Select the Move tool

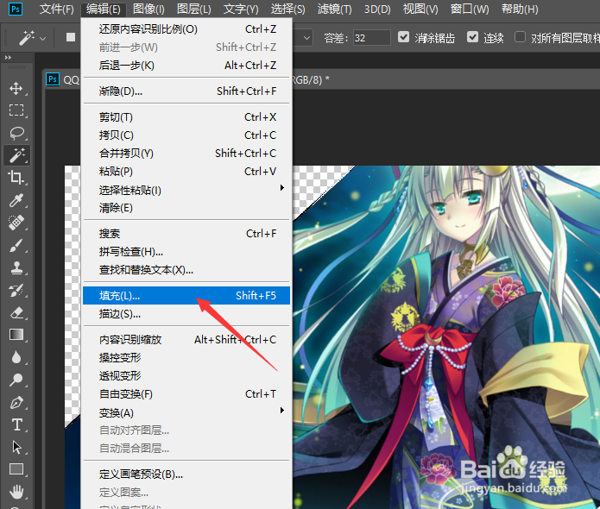pyautogui.click(x=16, y=88)
